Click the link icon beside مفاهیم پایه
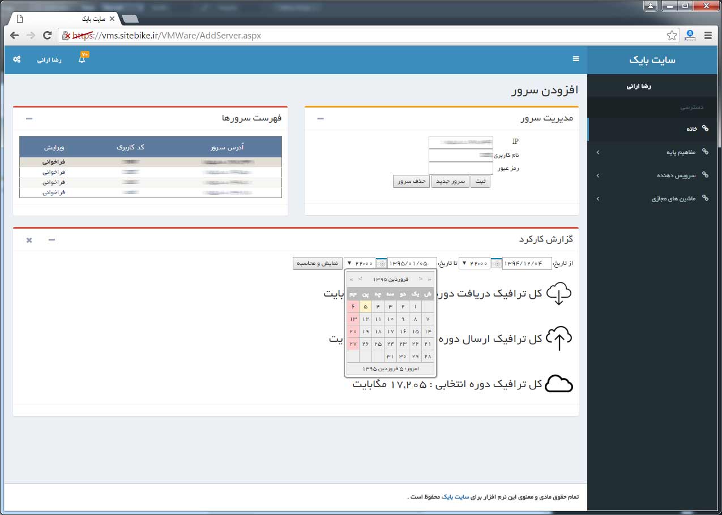The width and height of the screenshot is (722, 515). point(705,152)
